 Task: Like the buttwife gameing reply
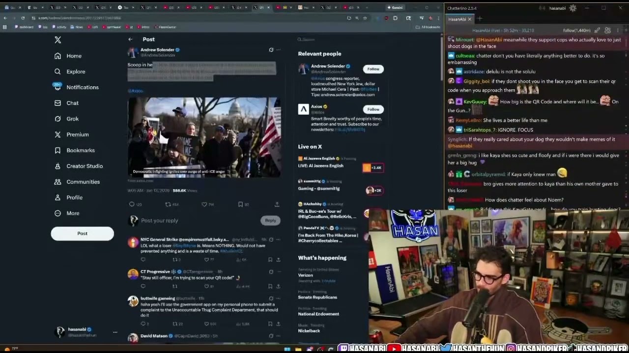click(206, 324)
